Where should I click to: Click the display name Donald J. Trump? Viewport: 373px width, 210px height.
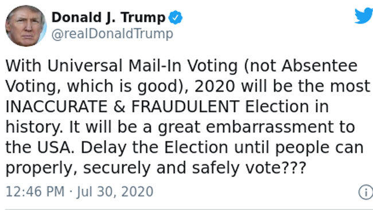click(108, 18)
